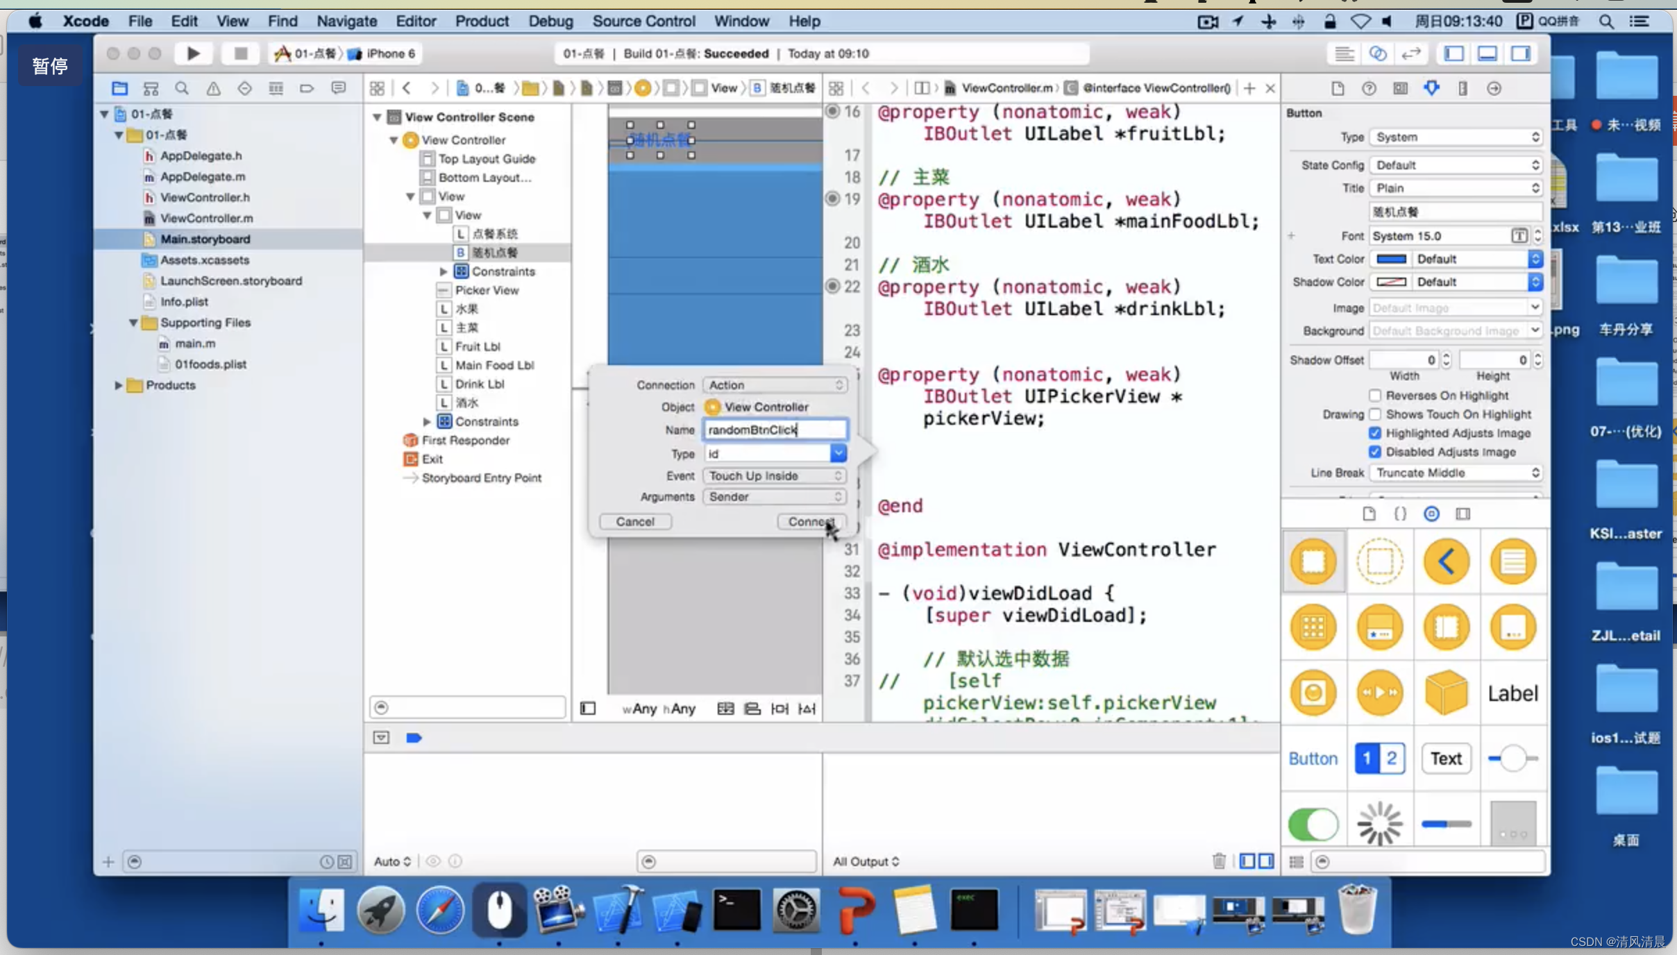
Task: Click the Run button to build project
Action: pos(192,53)
